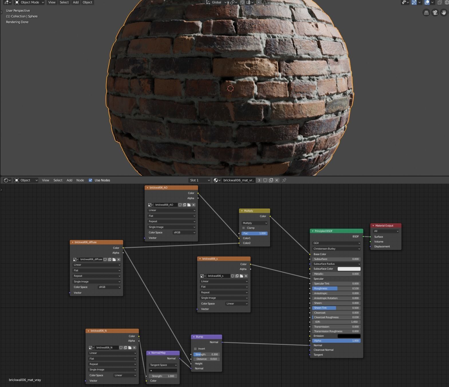Adjust the Bump Strength slider
This screenshot has height=387, width=449.
tap(206, 354)
